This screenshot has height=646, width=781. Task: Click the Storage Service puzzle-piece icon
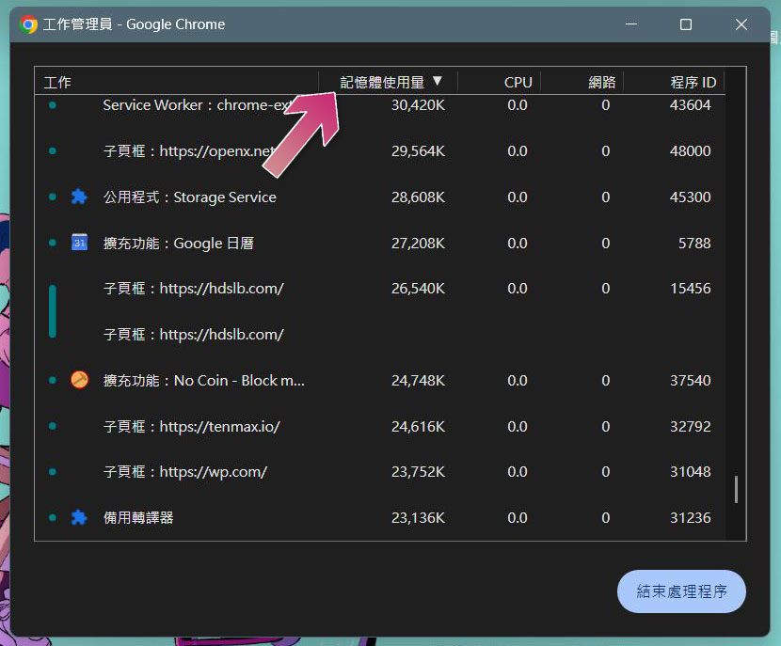[x=79, y=197]
